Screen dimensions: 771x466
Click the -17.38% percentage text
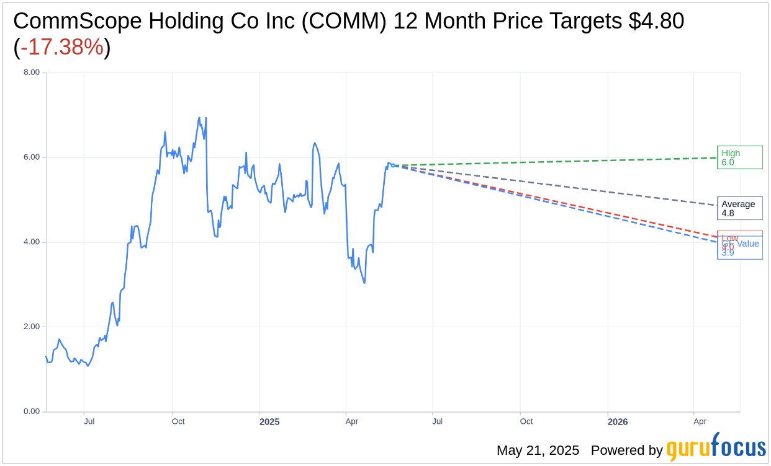(x=62, y=47)
